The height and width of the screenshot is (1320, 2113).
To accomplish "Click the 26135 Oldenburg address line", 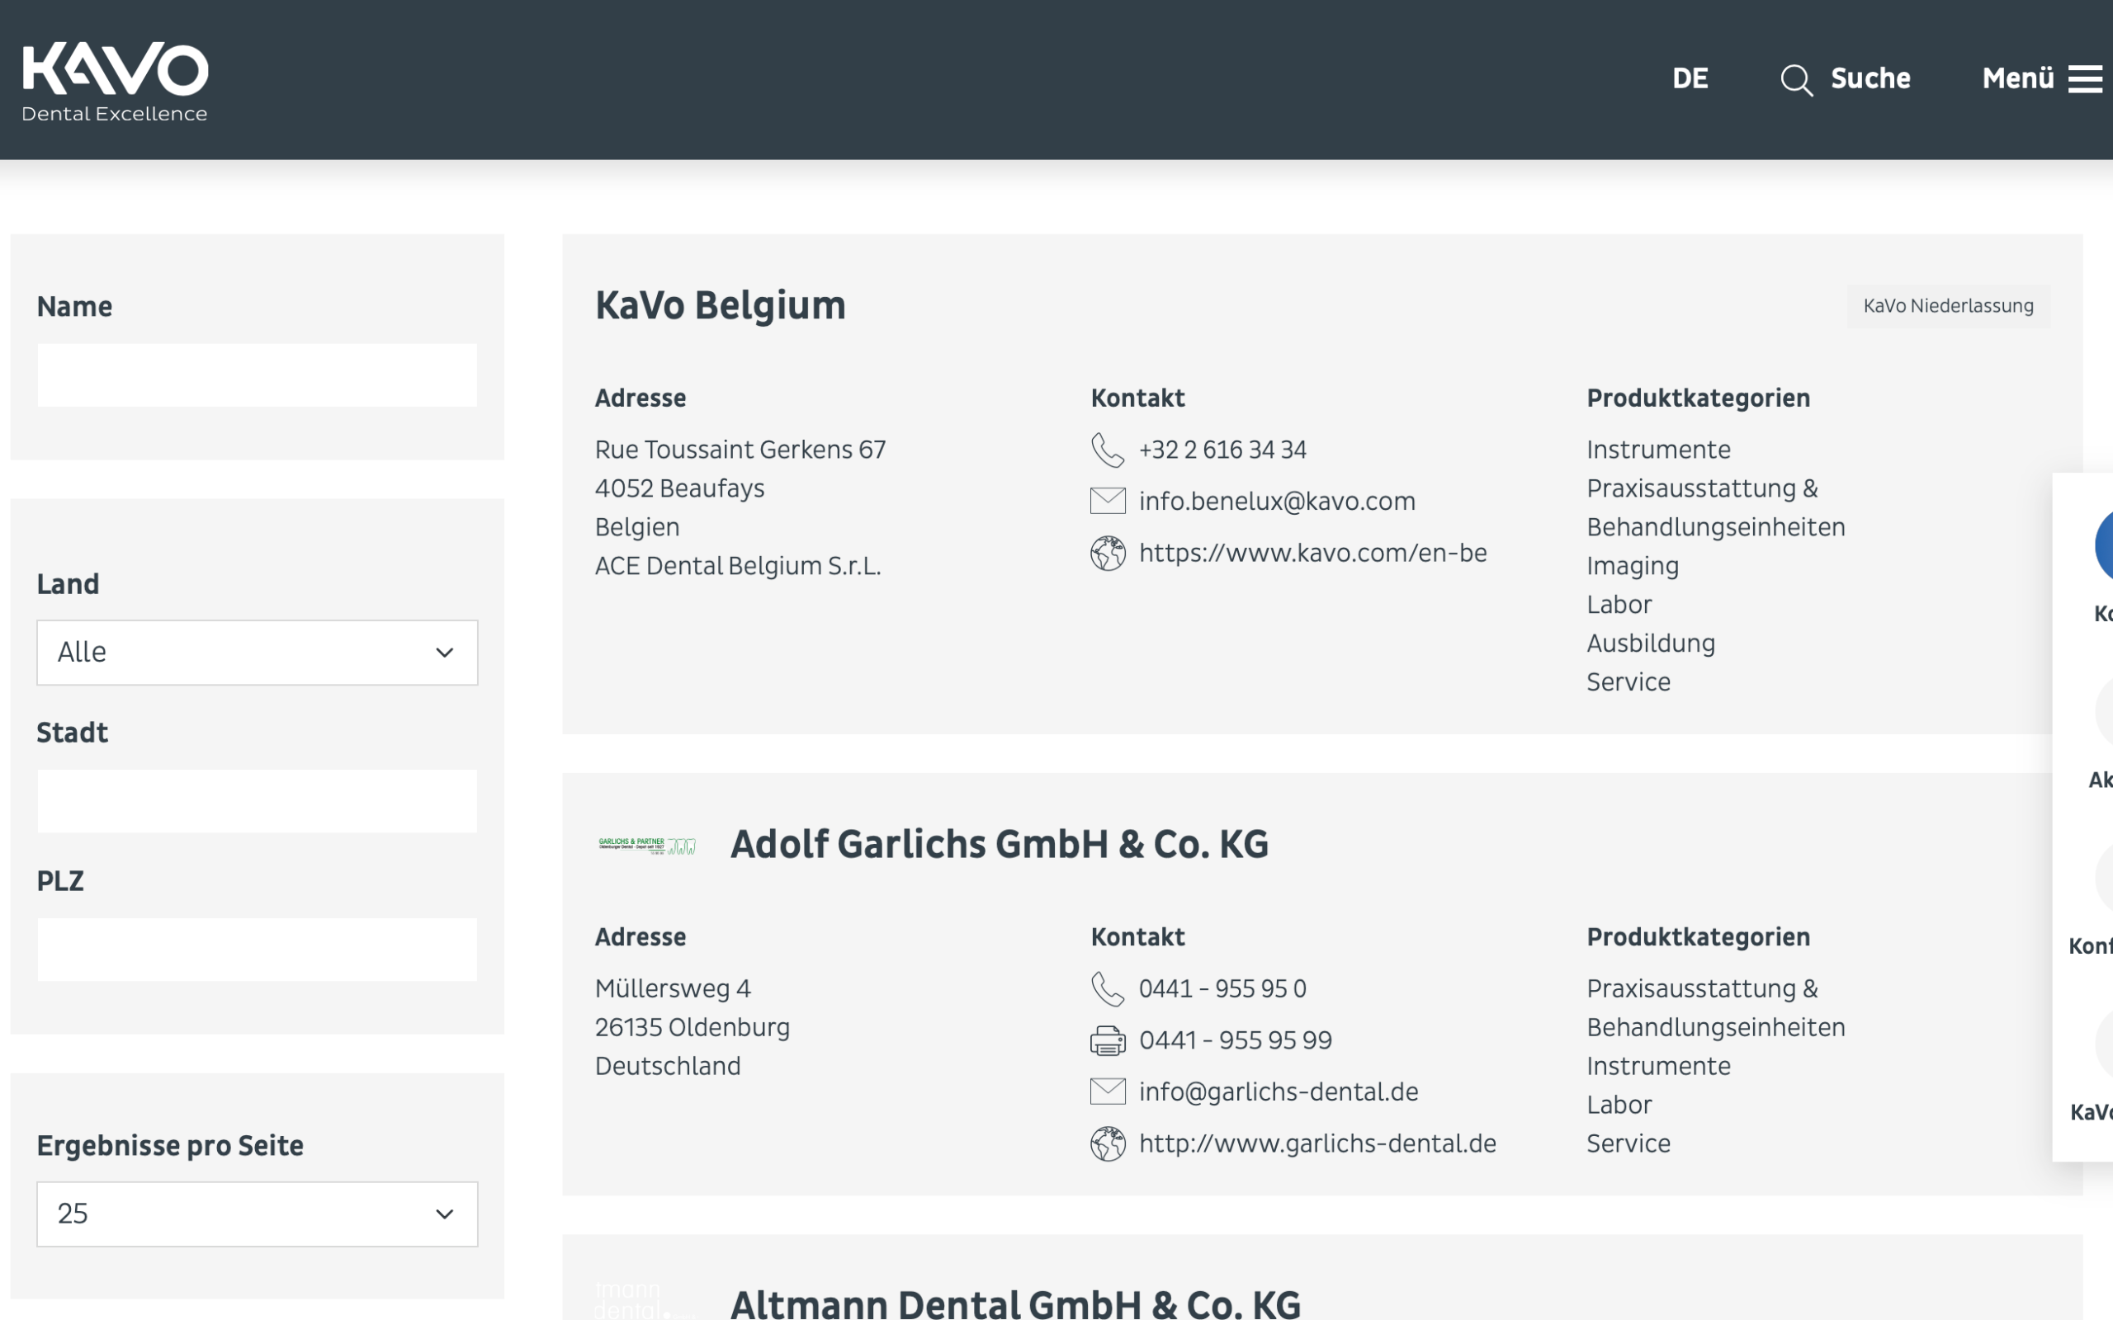I will 692,1028.
